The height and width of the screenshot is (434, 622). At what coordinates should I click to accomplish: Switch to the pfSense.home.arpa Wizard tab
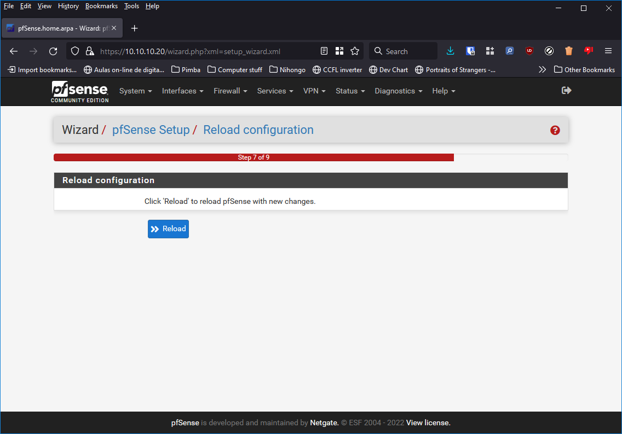point(60,28)
